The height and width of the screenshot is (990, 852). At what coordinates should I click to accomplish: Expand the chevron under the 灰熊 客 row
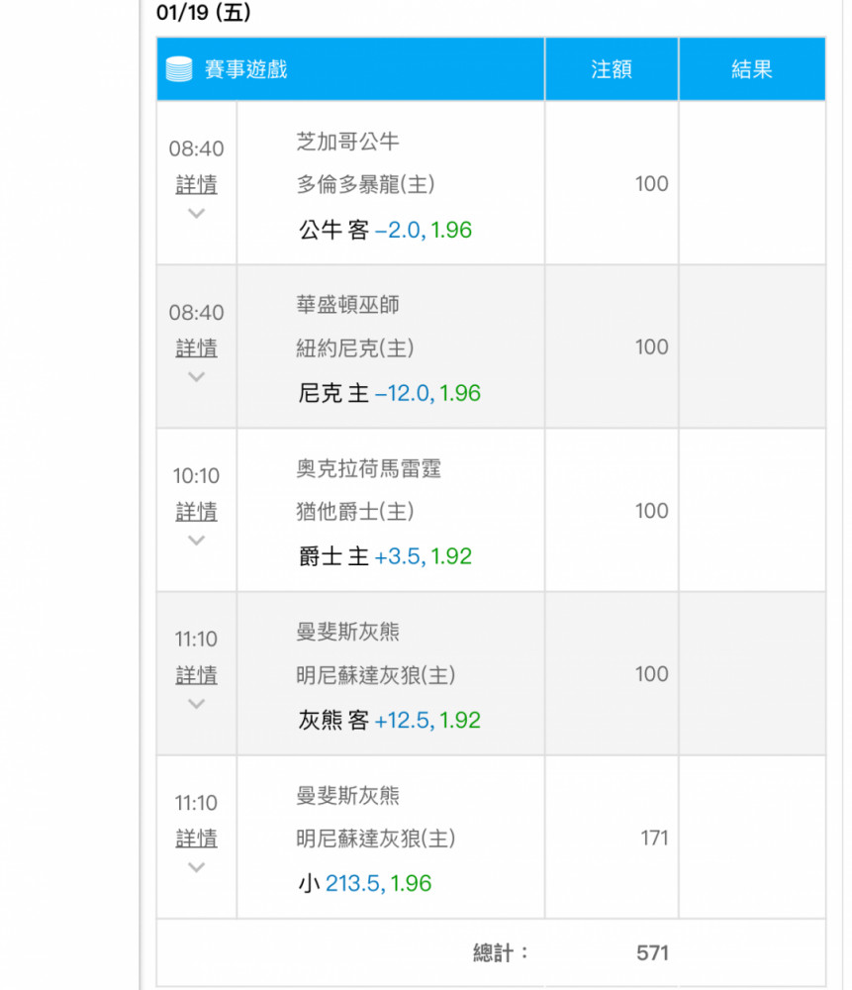tap(196, 704)
